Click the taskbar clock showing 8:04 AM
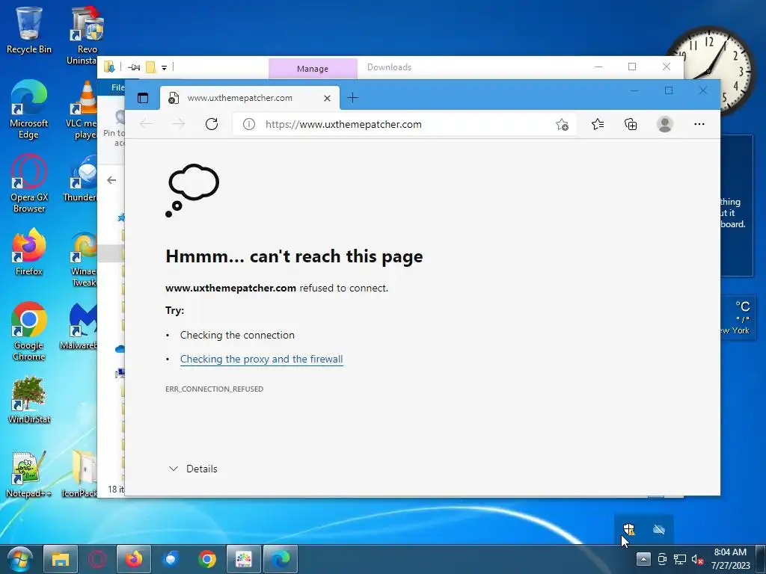This screenshot has width=766, height=574. click(730, 559)
